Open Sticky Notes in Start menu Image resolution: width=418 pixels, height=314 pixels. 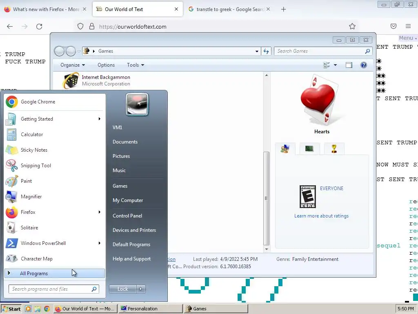[55, 150]
